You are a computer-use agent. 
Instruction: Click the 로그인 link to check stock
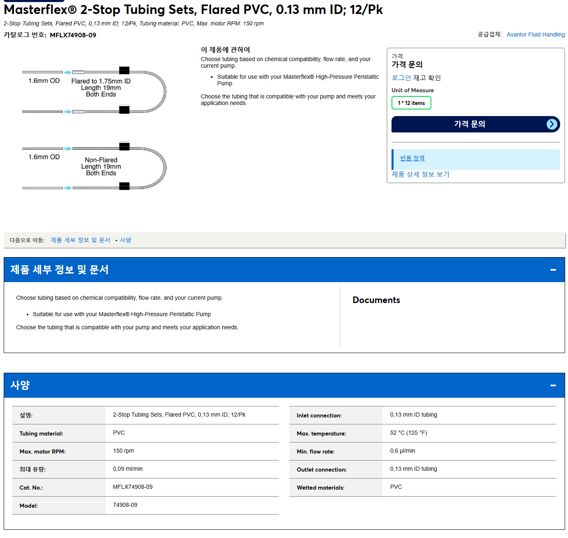[401, 78]
